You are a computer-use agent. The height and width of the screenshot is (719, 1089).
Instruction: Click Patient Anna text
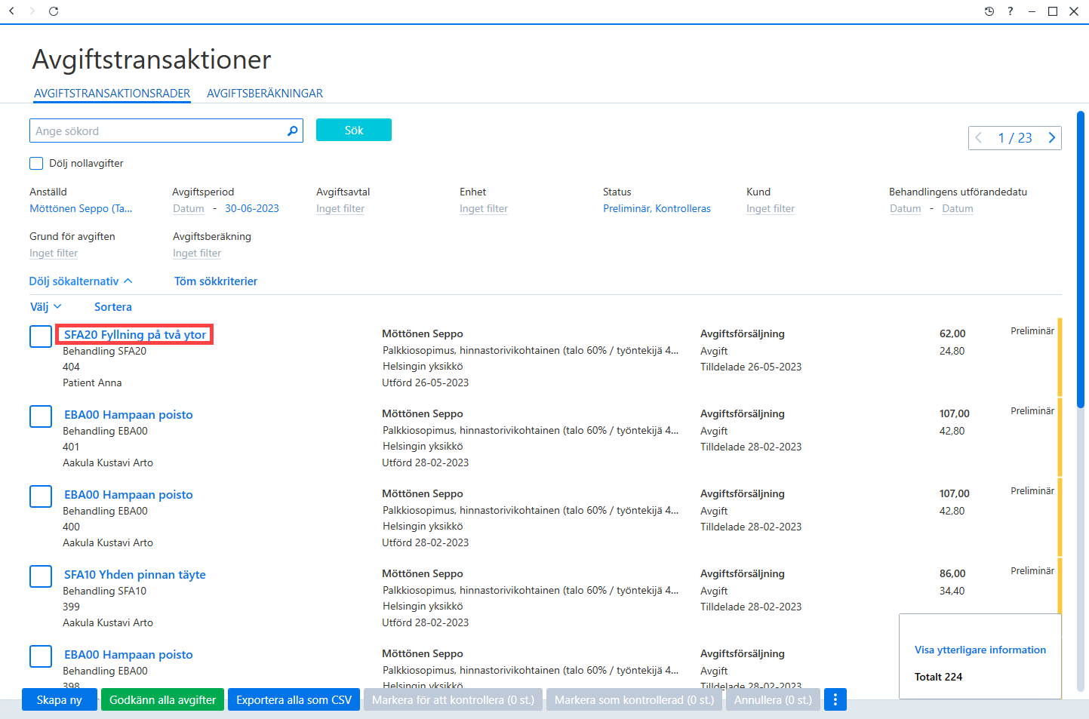point(92,383)
